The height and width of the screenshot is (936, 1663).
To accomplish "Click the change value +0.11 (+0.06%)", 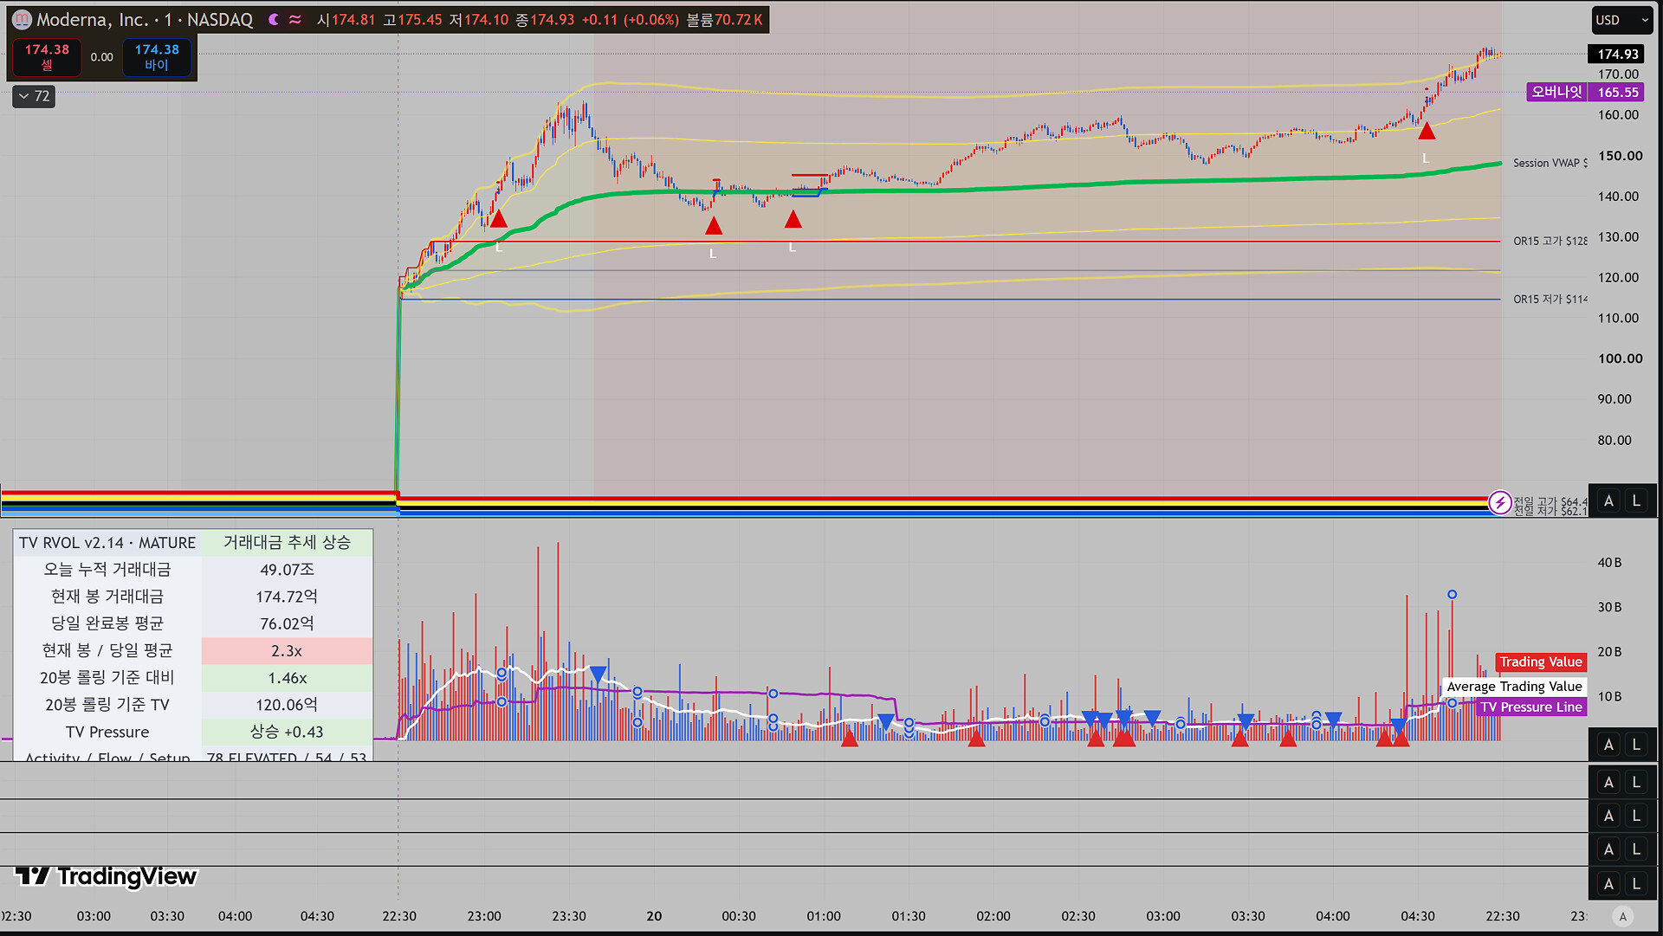I will click(x=630, y=20).
